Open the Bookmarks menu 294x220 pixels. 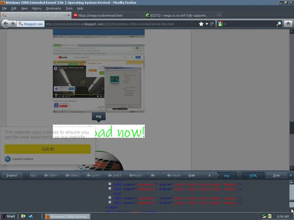[x=53, y=8]
